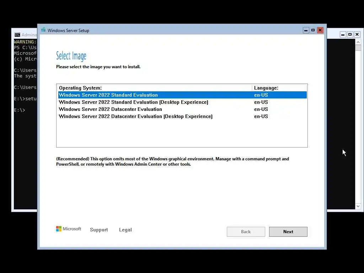364x273 pixels.
Task: Click the Language column header
Action: pyautogui.click(x=279, y=88)
